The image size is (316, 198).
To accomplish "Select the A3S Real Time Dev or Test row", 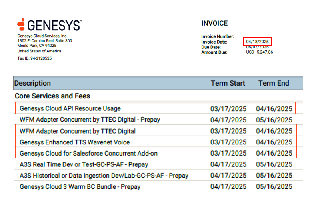I will (x=84, y=164).
